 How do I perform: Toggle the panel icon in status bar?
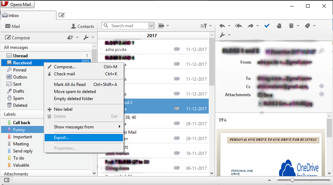click(x=7, y=180)
